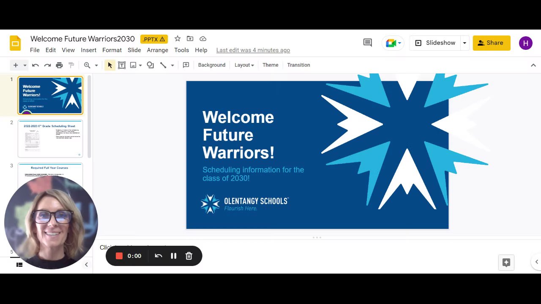Click the Insert image icon
Image resolution: width=541 pixels, height=304 pixels.
133,65
